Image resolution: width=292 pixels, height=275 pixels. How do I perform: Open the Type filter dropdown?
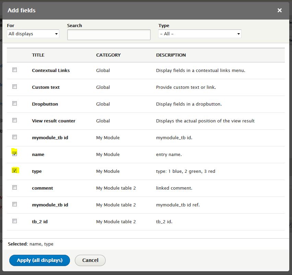point(200,34)
